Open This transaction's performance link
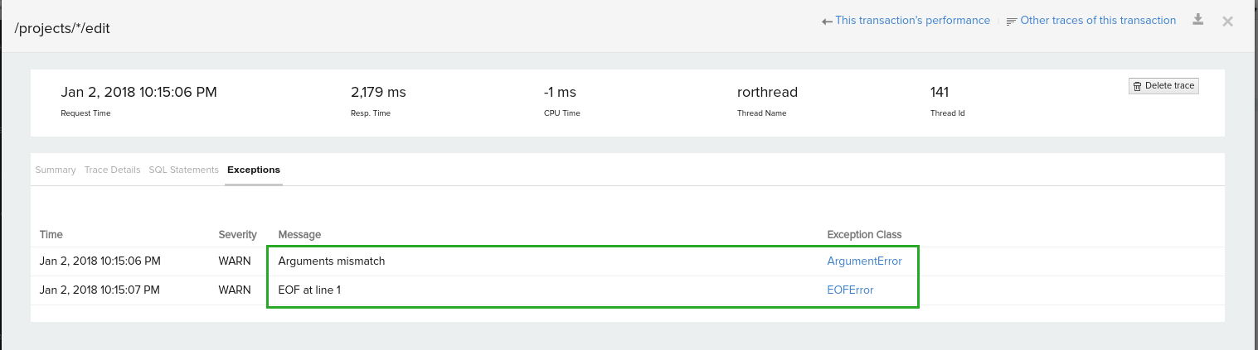The image size is (1258, 350). click(912, 21)
